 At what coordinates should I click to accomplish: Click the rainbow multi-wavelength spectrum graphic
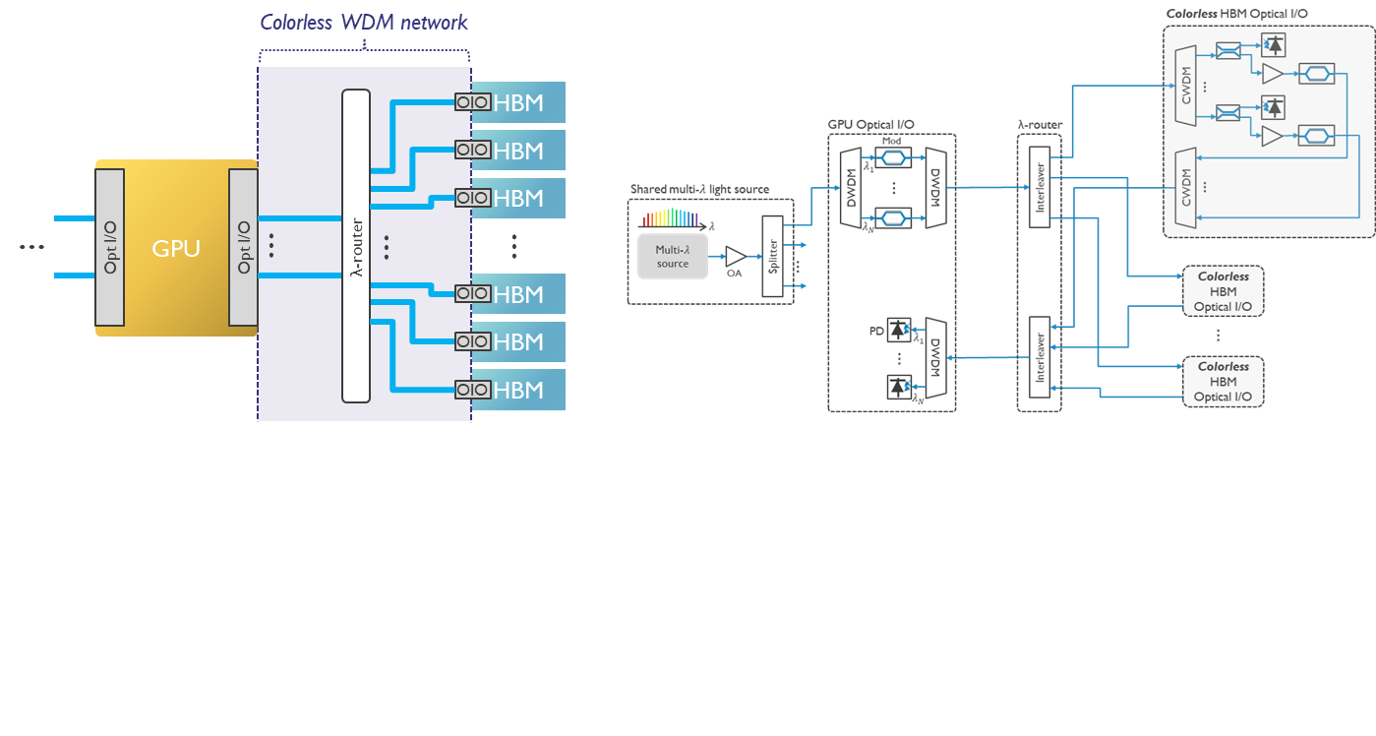coord(674,218)
